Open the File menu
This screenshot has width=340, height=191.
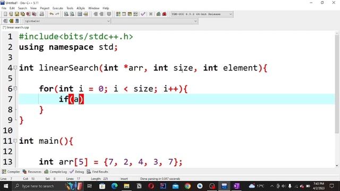pos(4,8)
